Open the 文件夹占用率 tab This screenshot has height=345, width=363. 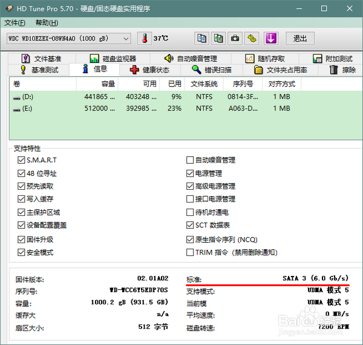281,70
